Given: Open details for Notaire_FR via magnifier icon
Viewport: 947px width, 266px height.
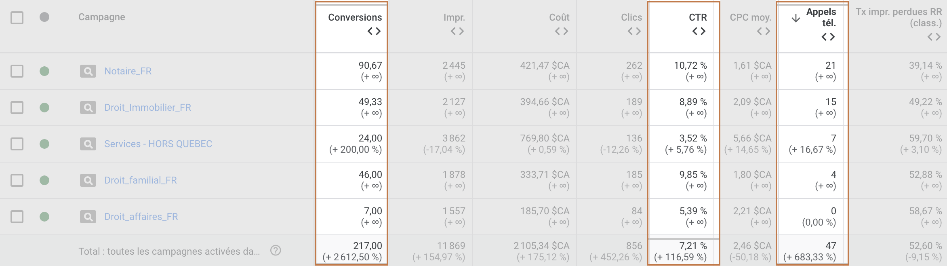Looking at the screenshot, I should coord(89,71).
